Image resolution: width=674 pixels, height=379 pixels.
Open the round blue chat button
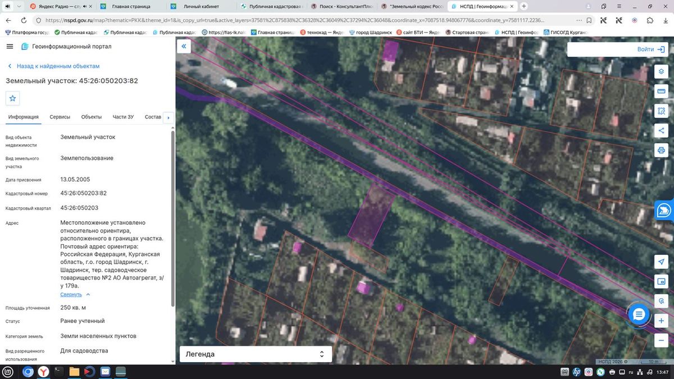(x=639, y=314)
